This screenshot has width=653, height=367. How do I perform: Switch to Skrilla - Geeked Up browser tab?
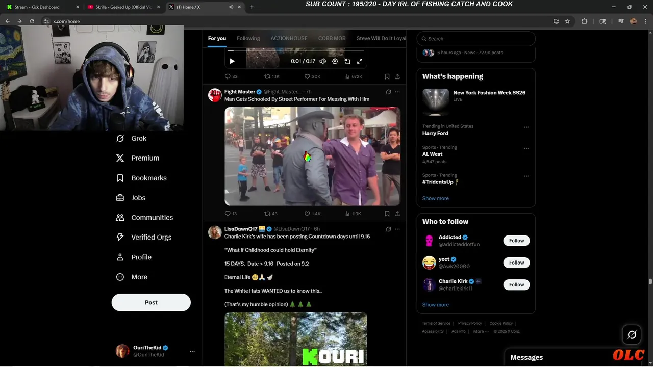tap(122, 7)
